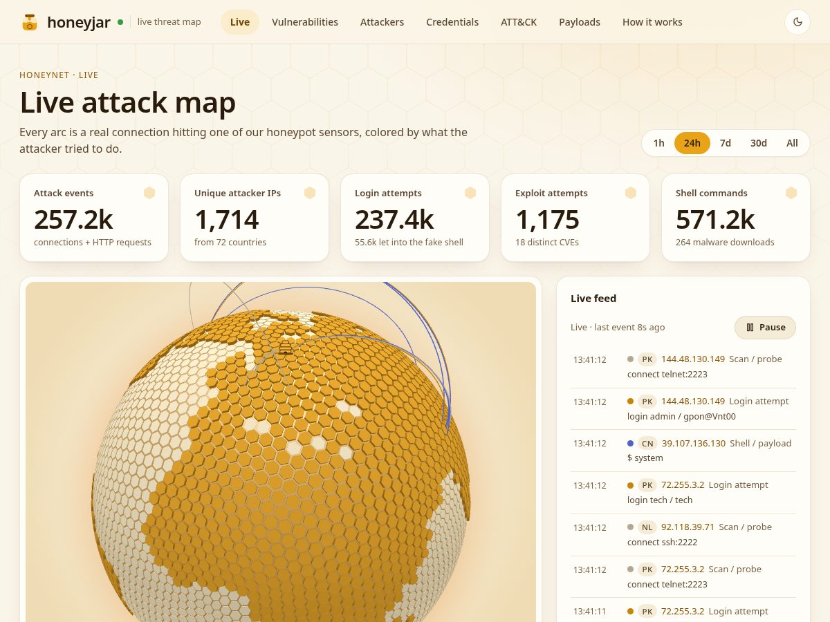Click 'Live · last event 8s ago' status

click(618, 328)
